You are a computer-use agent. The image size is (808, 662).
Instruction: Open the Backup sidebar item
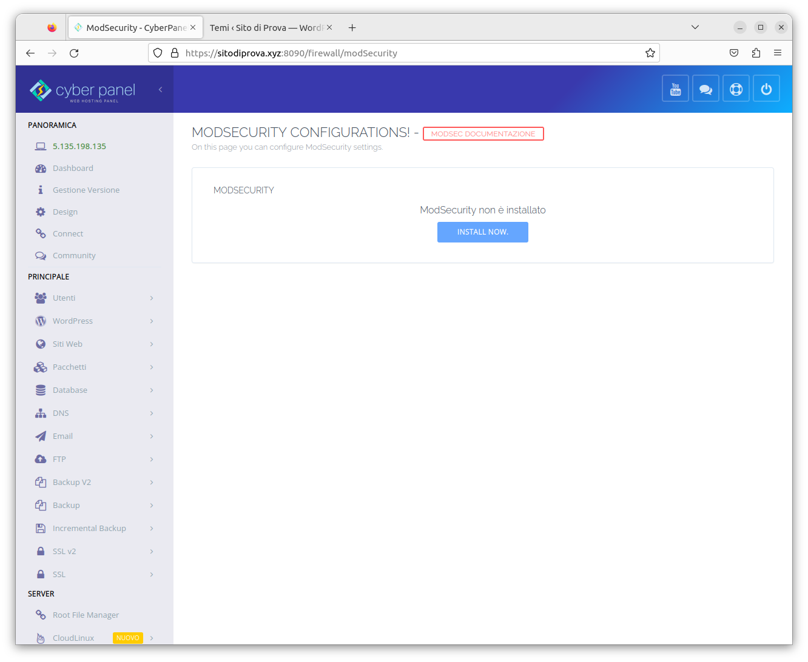coord(66,505)
